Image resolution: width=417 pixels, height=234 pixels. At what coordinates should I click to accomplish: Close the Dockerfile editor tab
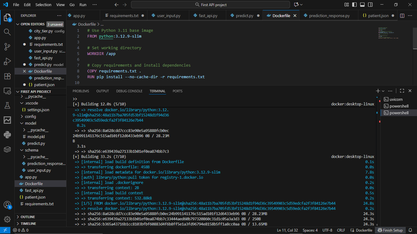(x=295, y=16)
